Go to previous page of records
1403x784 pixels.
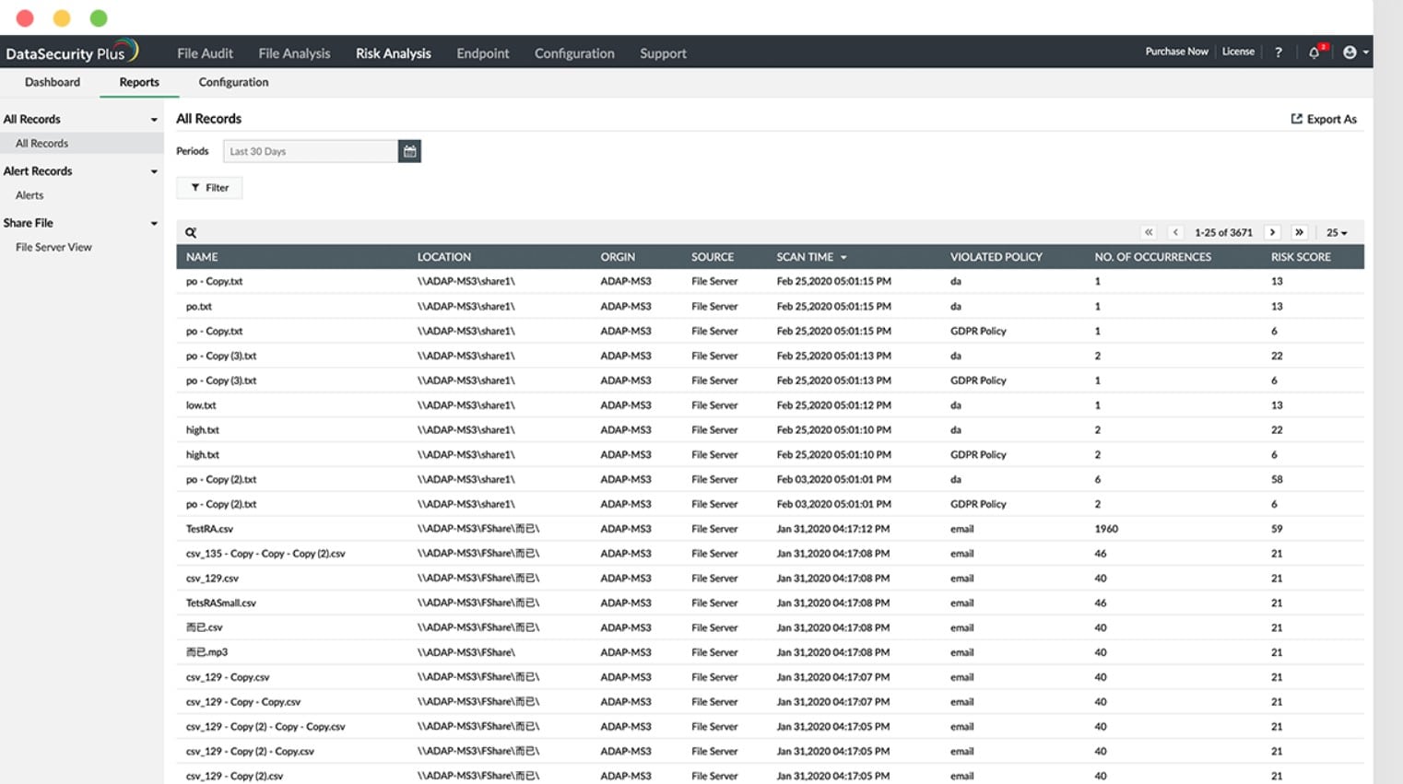(x=1175, y=232)
